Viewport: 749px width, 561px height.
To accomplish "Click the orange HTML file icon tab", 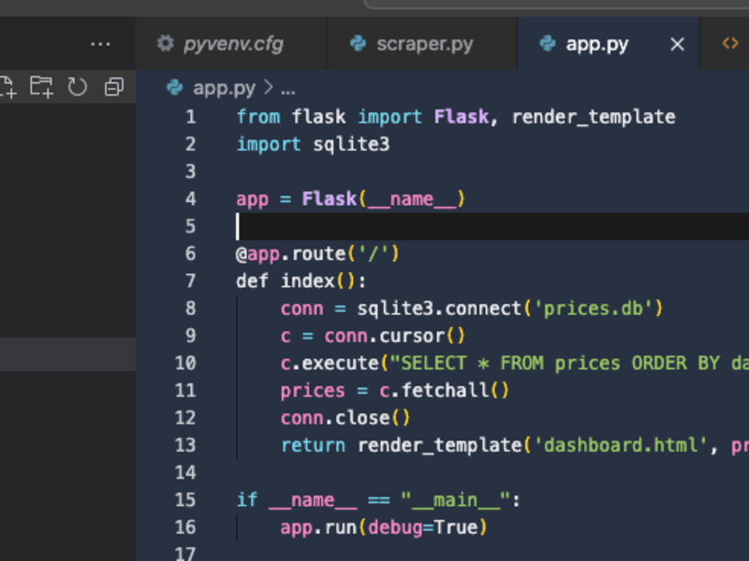I will click(x=730, y=44).
